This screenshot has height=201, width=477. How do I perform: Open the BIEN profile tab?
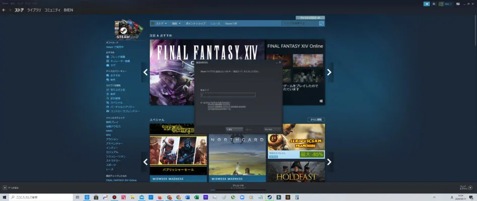[x=68, y=10]
